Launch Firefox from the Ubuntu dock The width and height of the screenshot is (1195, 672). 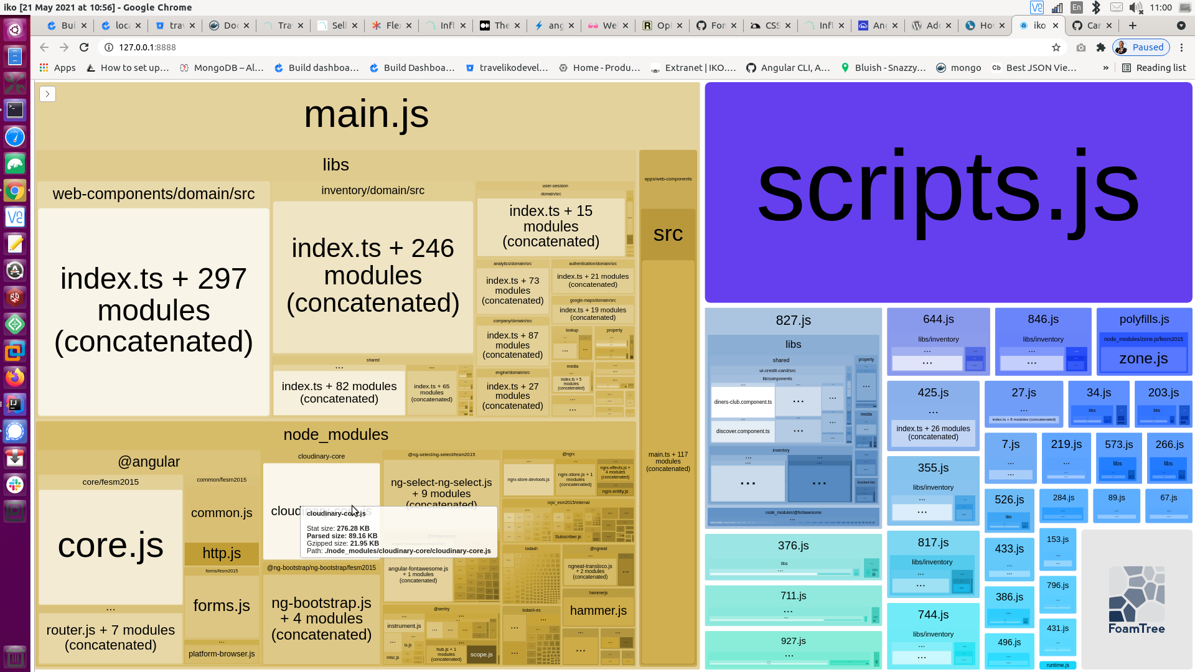[15, 378]
